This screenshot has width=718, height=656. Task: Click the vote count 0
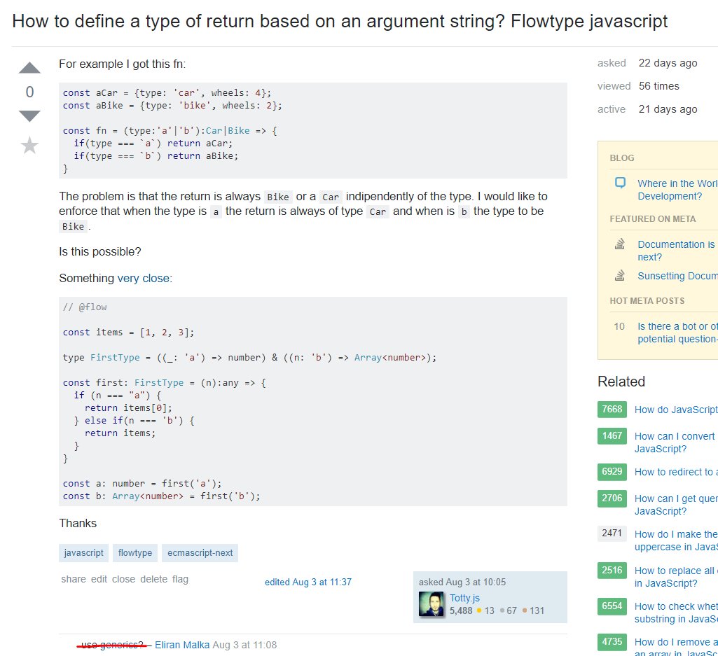(x=29, y=92)
